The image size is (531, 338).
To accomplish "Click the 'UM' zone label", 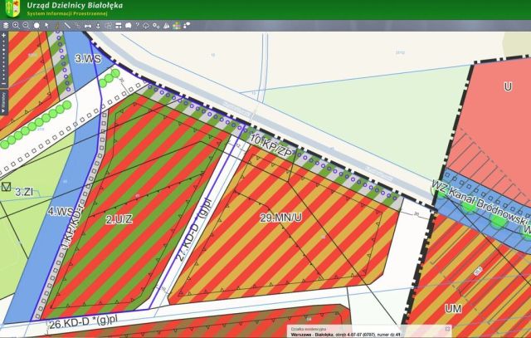I will (453, 308).
